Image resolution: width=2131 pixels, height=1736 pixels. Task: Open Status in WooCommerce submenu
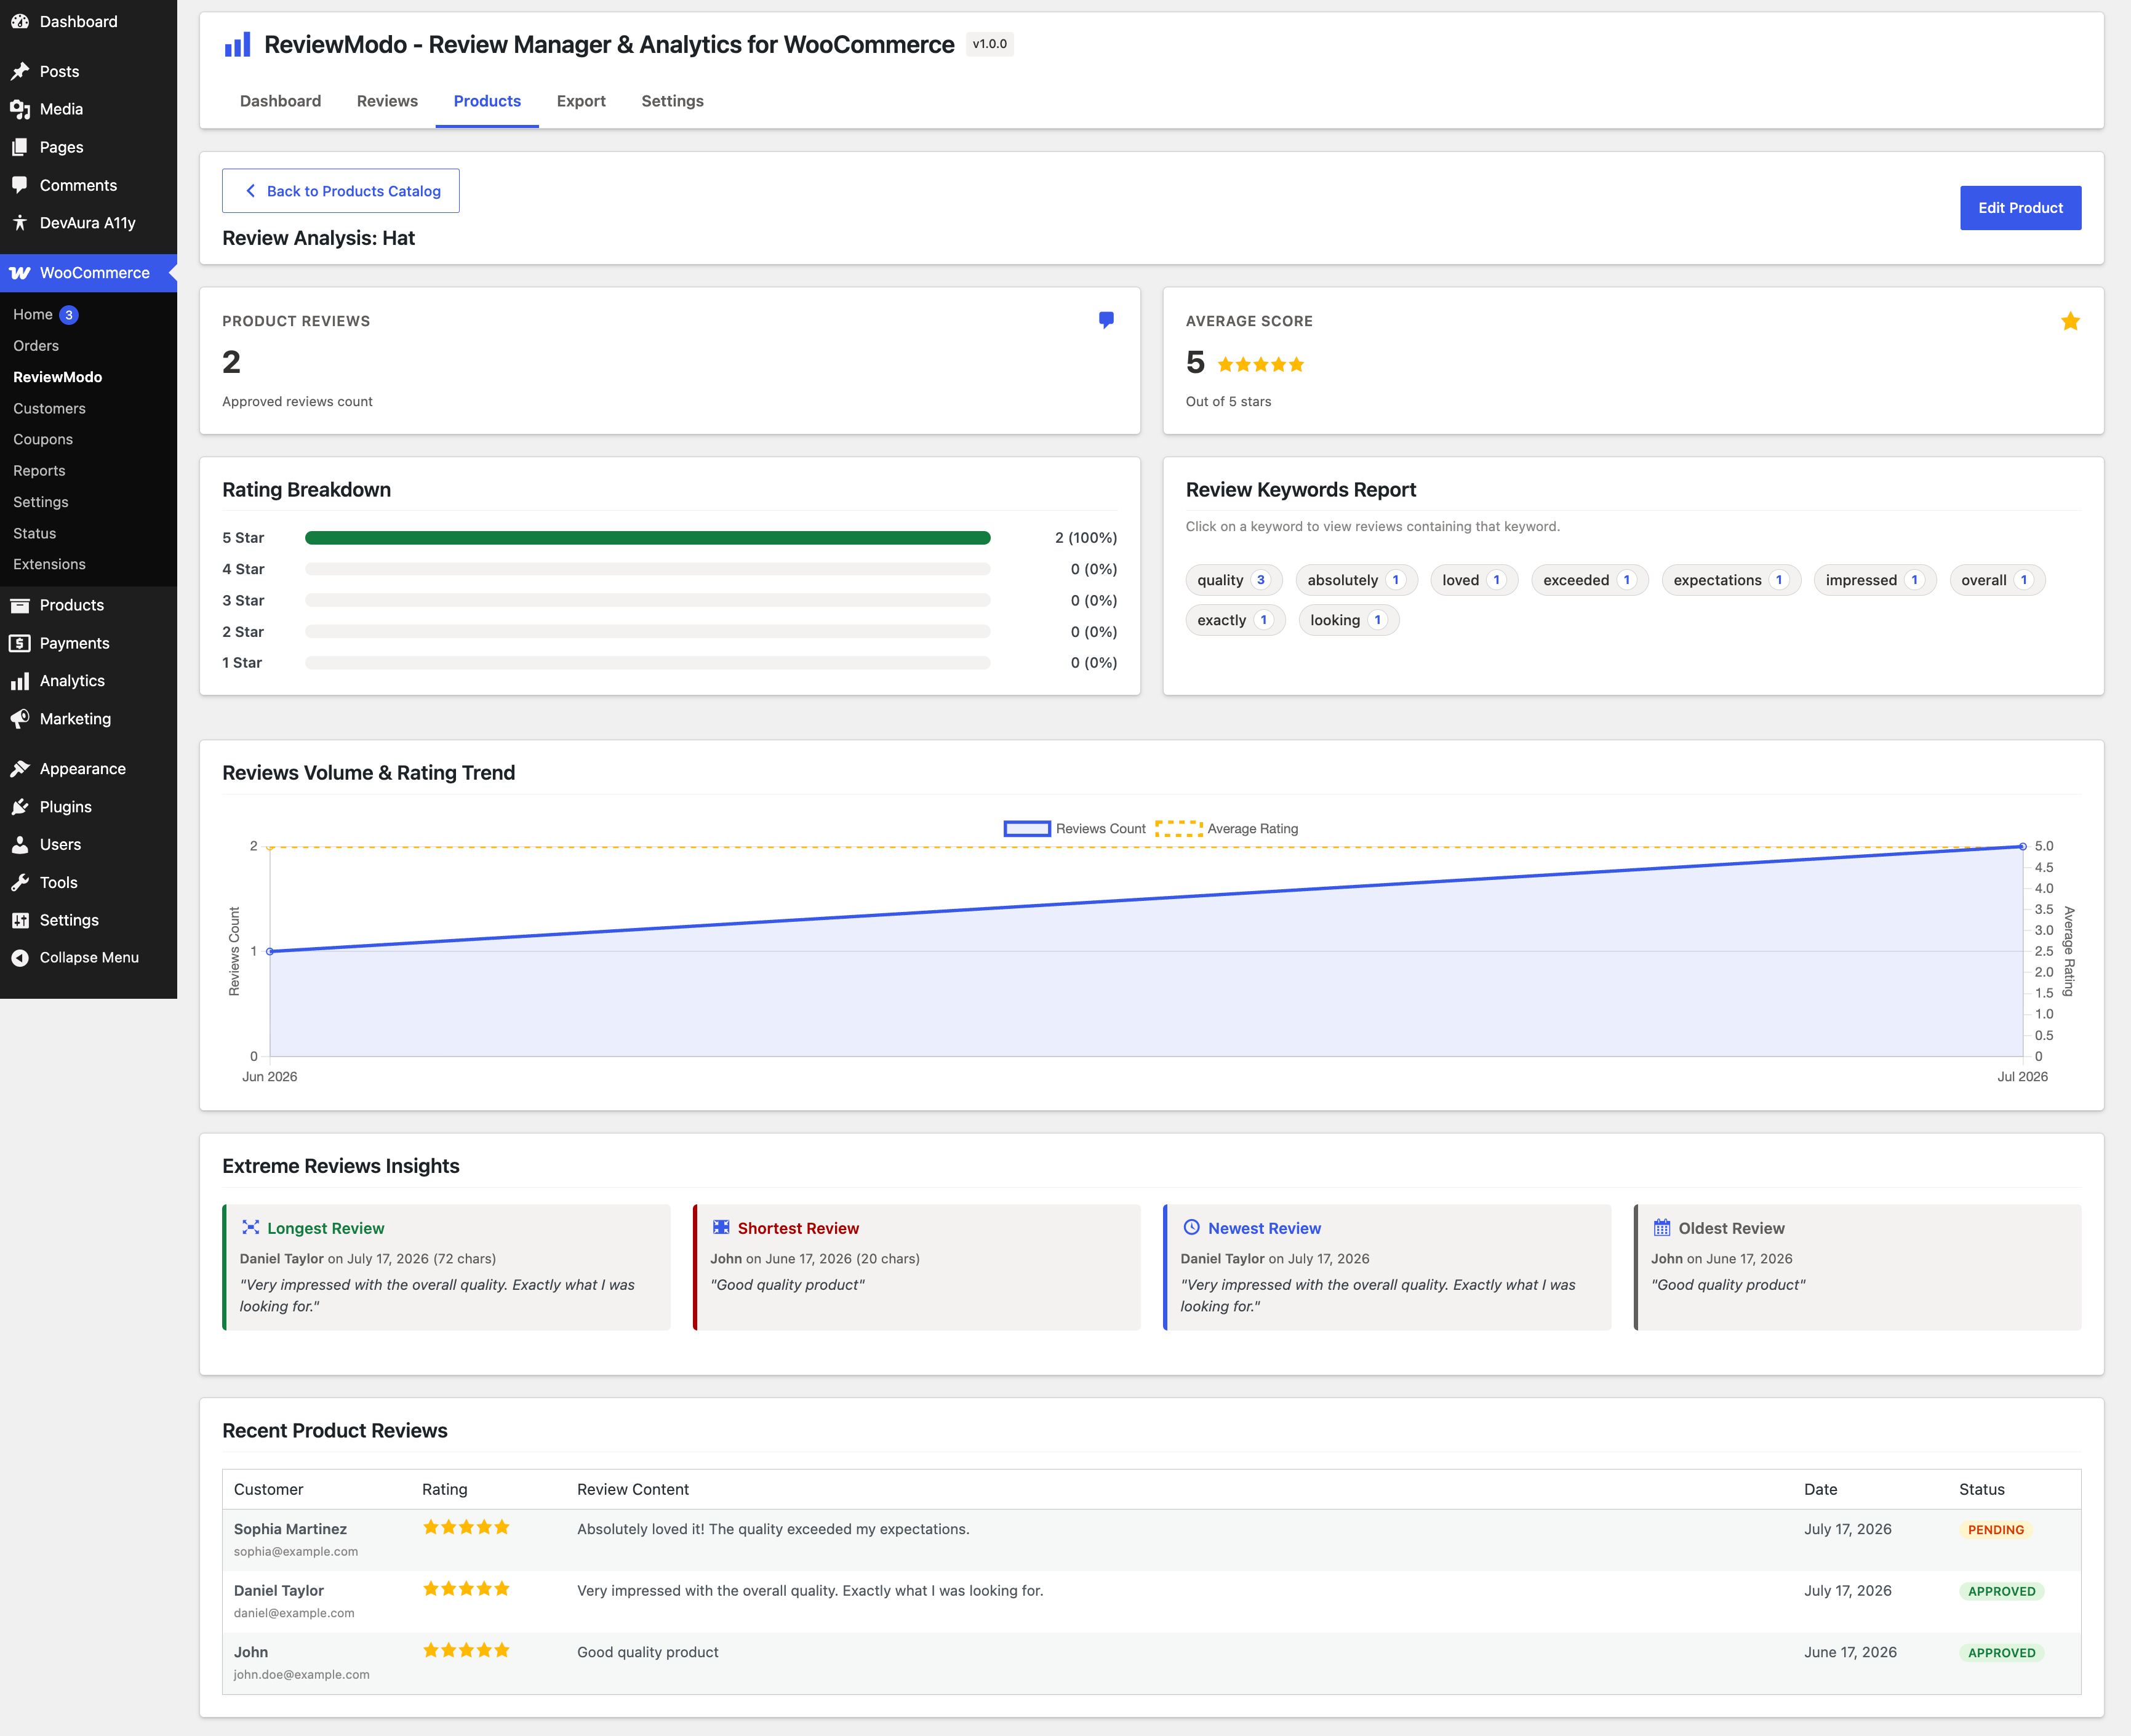pos(34,533)
